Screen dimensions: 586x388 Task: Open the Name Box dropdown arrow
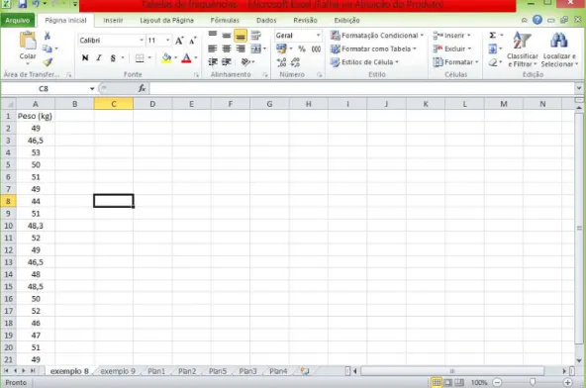[x=92, y=89]
